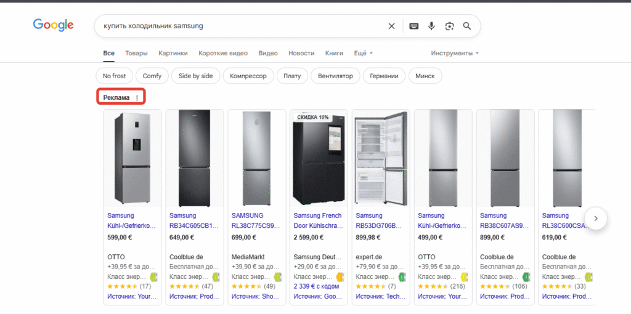Click the magnifying glass search button
The image size is (631, 314).
(467, 26)
